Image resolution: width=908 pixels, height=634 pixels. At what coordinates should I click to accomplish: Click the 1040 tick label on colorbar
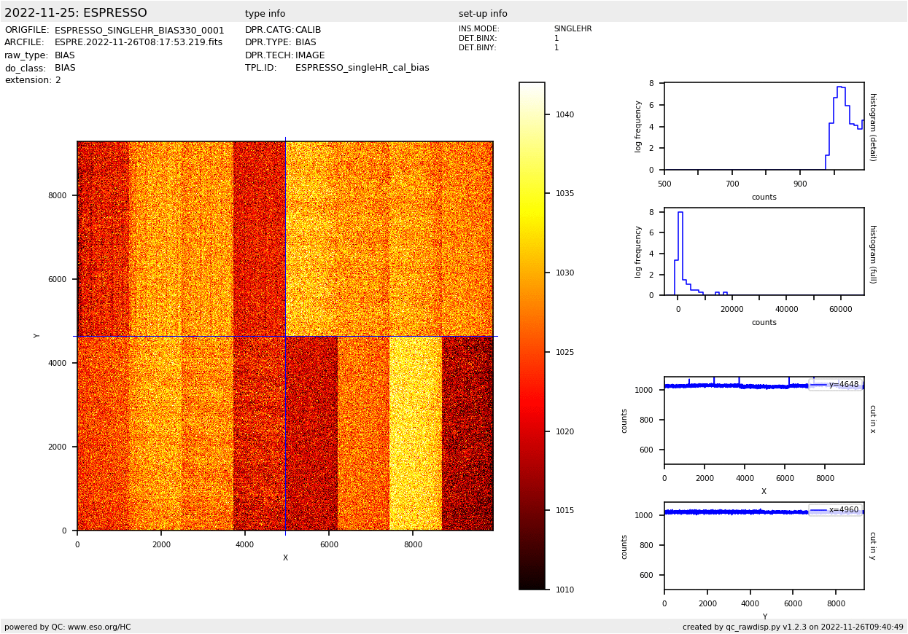pos(564,114)
